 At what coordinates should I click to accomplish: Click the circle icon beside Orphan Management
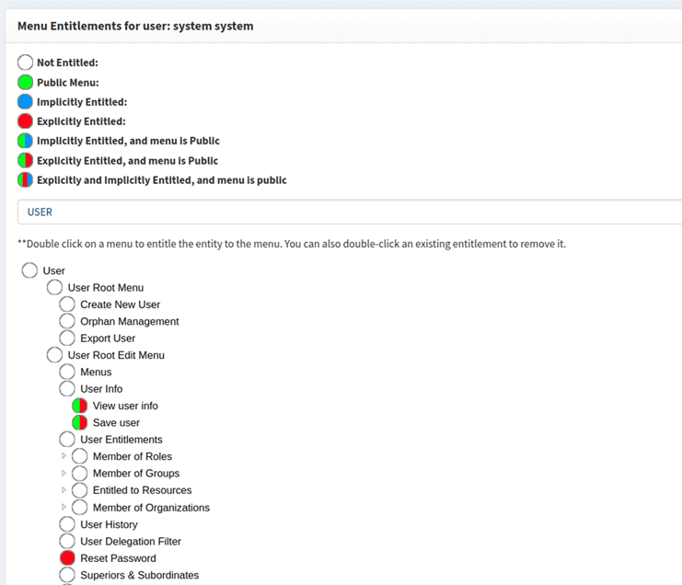pos(67,321)
